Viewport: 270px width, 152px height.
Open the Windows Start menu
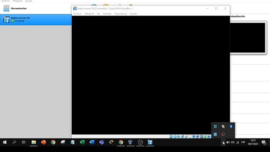click(x=5, y=142)
